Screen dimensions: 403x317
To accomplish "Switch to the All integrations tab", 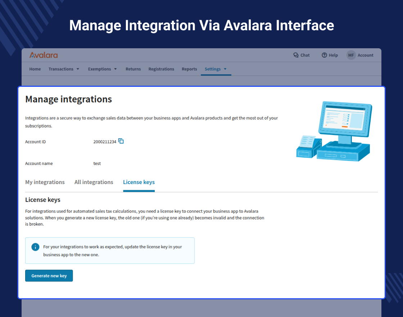I will (94, 182).
